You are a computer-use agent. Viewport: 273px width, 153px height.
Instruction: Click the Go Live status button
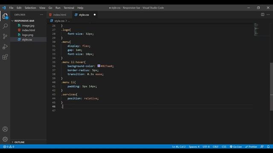pos(235,147)
